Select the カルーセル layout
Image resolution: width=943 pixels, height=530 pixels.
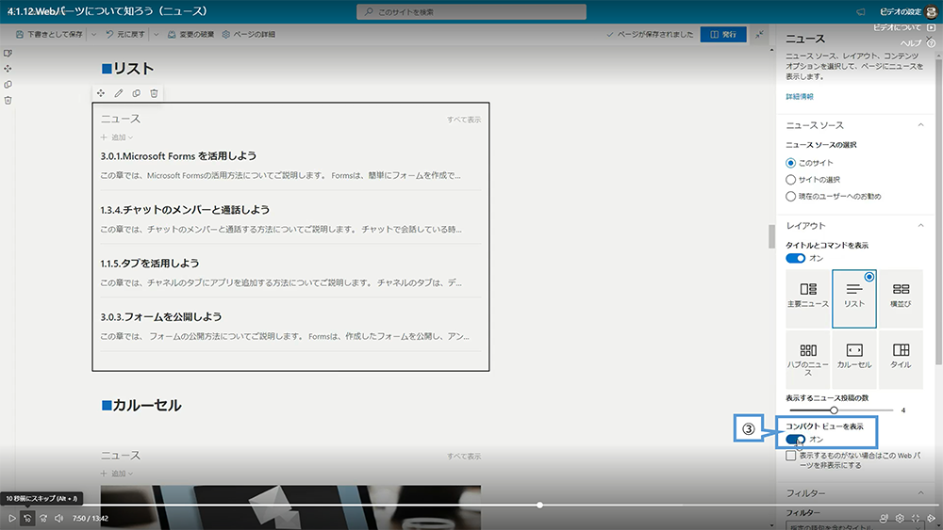point(854,359)
